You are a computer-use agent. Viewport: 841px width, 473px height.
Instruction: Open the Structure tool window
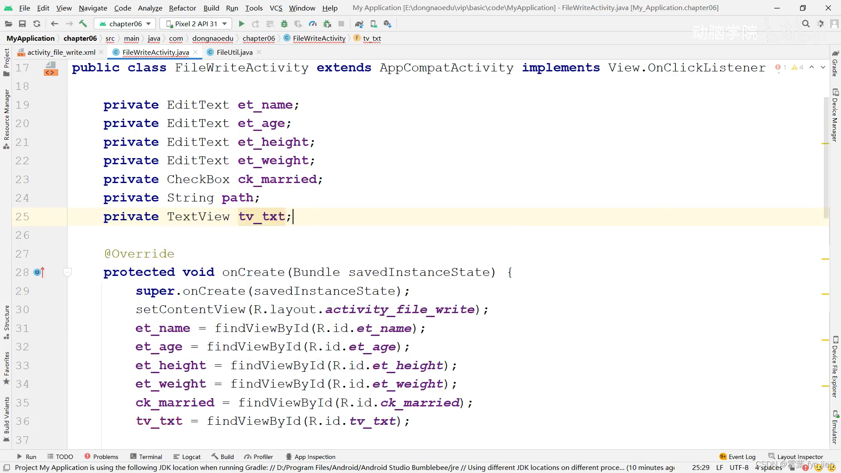pos(7,322)
